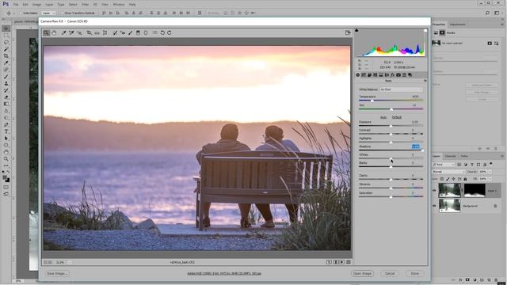Open the Basic panel flyout menu

(425, 81)
